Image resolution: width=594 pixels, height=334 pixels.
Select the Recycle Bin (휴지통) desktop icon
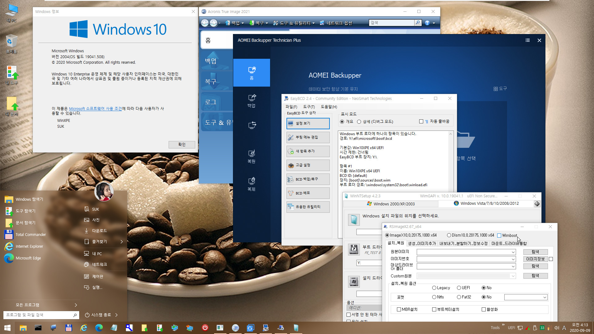(x=12, y=44)
